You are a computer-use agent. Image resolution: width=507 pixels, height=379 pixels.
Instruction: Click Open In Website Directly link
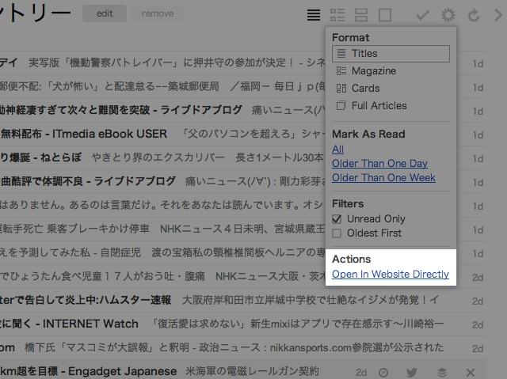pyautogui.click(x=391, y=274)
